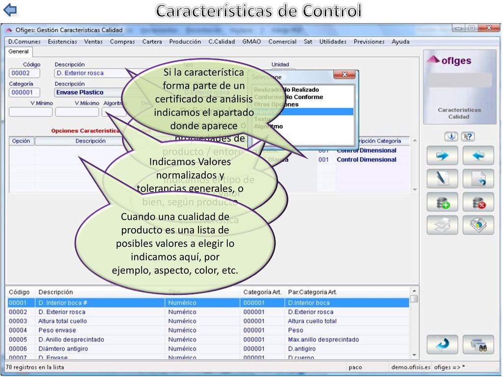The width and height of the screenshot is (503, 377).
Task: Go to next record with right arrow
Action: [x=443, y=156]
